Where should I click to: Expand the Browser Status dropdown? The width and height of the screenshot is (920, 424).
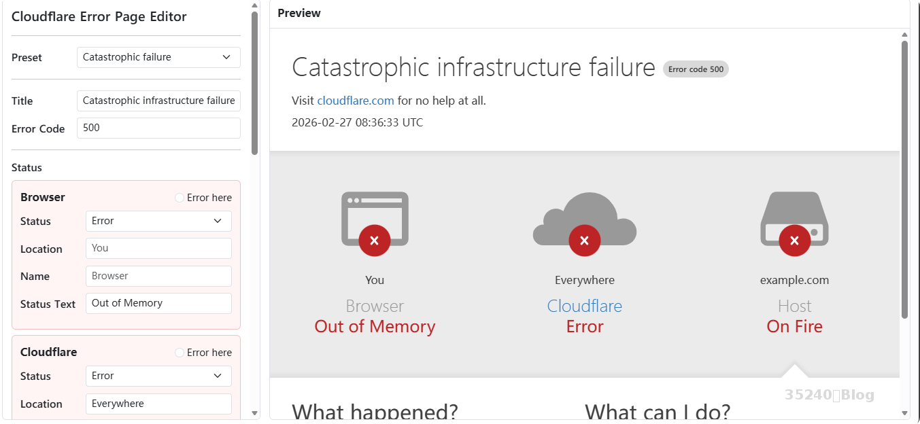158,221
